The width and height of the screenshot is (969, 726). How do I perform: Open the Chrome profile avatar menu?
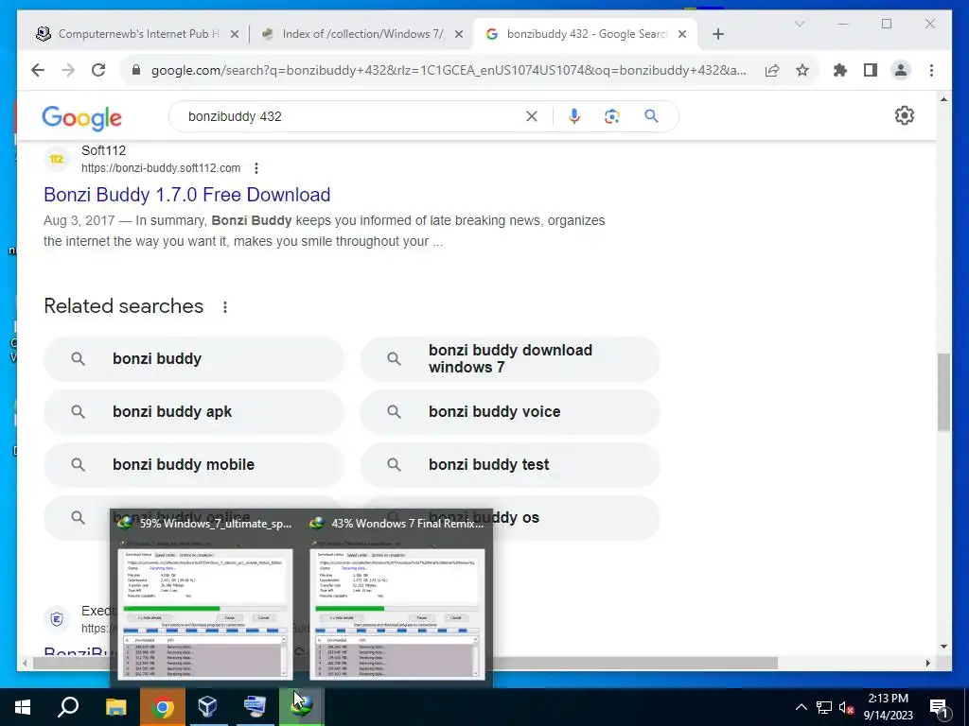901,70
